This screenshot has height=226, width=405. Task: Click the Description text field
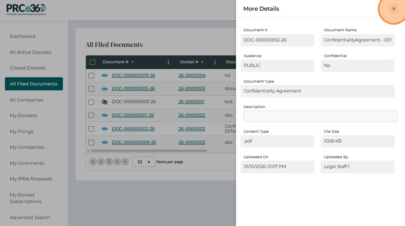point(320,116)
